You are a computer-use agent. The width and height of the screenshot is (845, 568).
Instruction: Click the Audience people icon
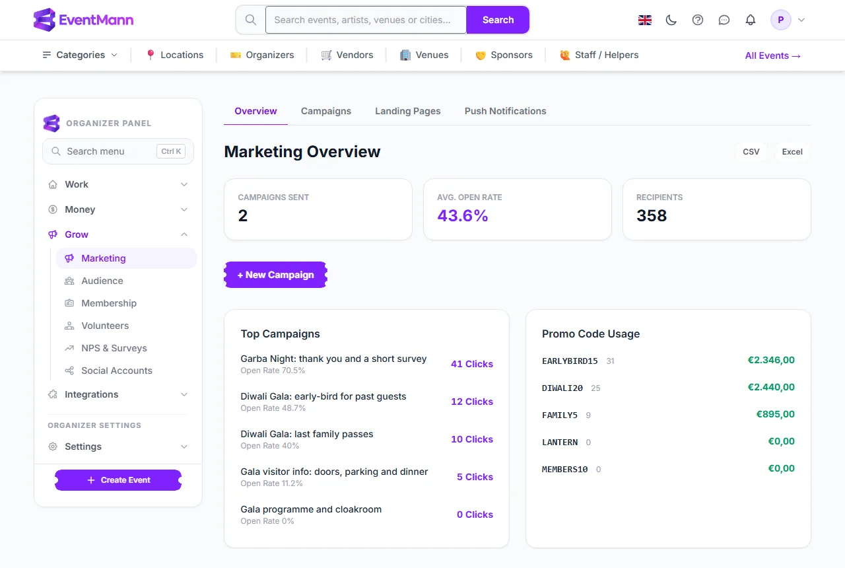69,281
